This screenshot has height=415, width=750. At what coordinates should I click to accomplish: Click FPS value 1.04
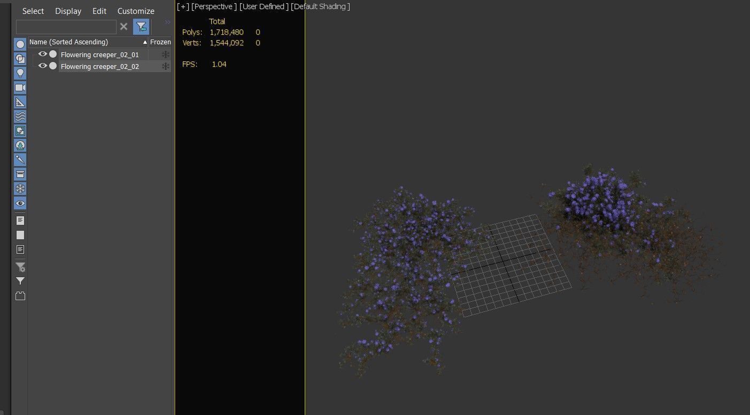coord(219,64)
